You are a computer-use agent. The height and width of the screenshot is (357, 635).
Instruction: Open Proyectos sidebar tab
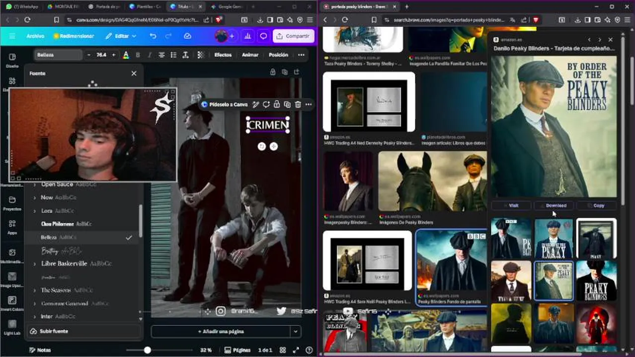point(12,203)
